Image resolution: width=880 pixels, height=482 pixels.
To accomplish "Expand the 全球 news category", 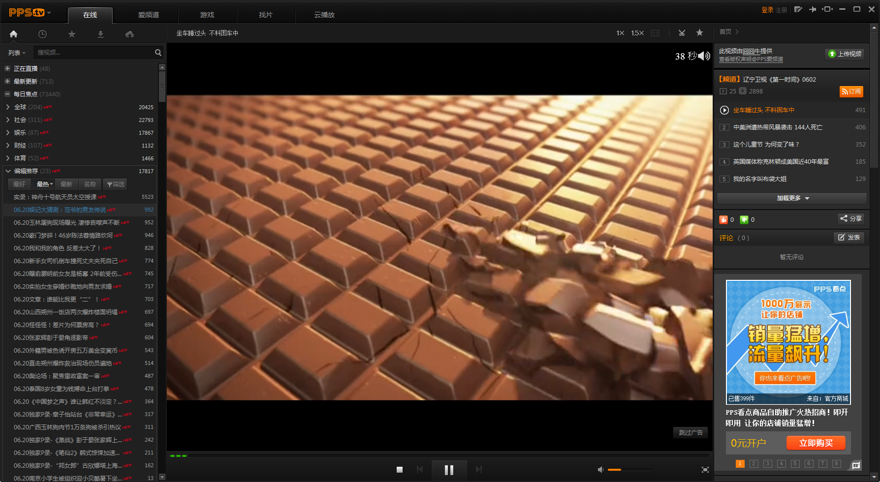I will click(x=8, y=107).
